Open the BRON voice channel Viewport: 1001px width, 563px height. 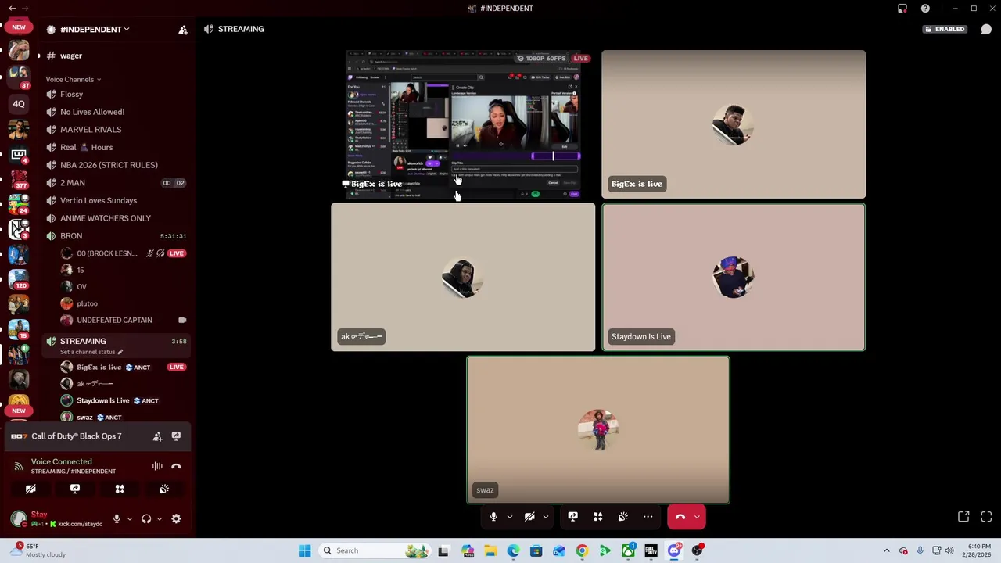(116, 236)
